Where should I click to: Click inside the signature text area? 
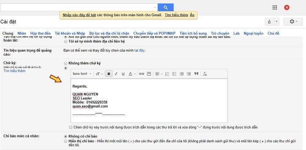point(149,100)
